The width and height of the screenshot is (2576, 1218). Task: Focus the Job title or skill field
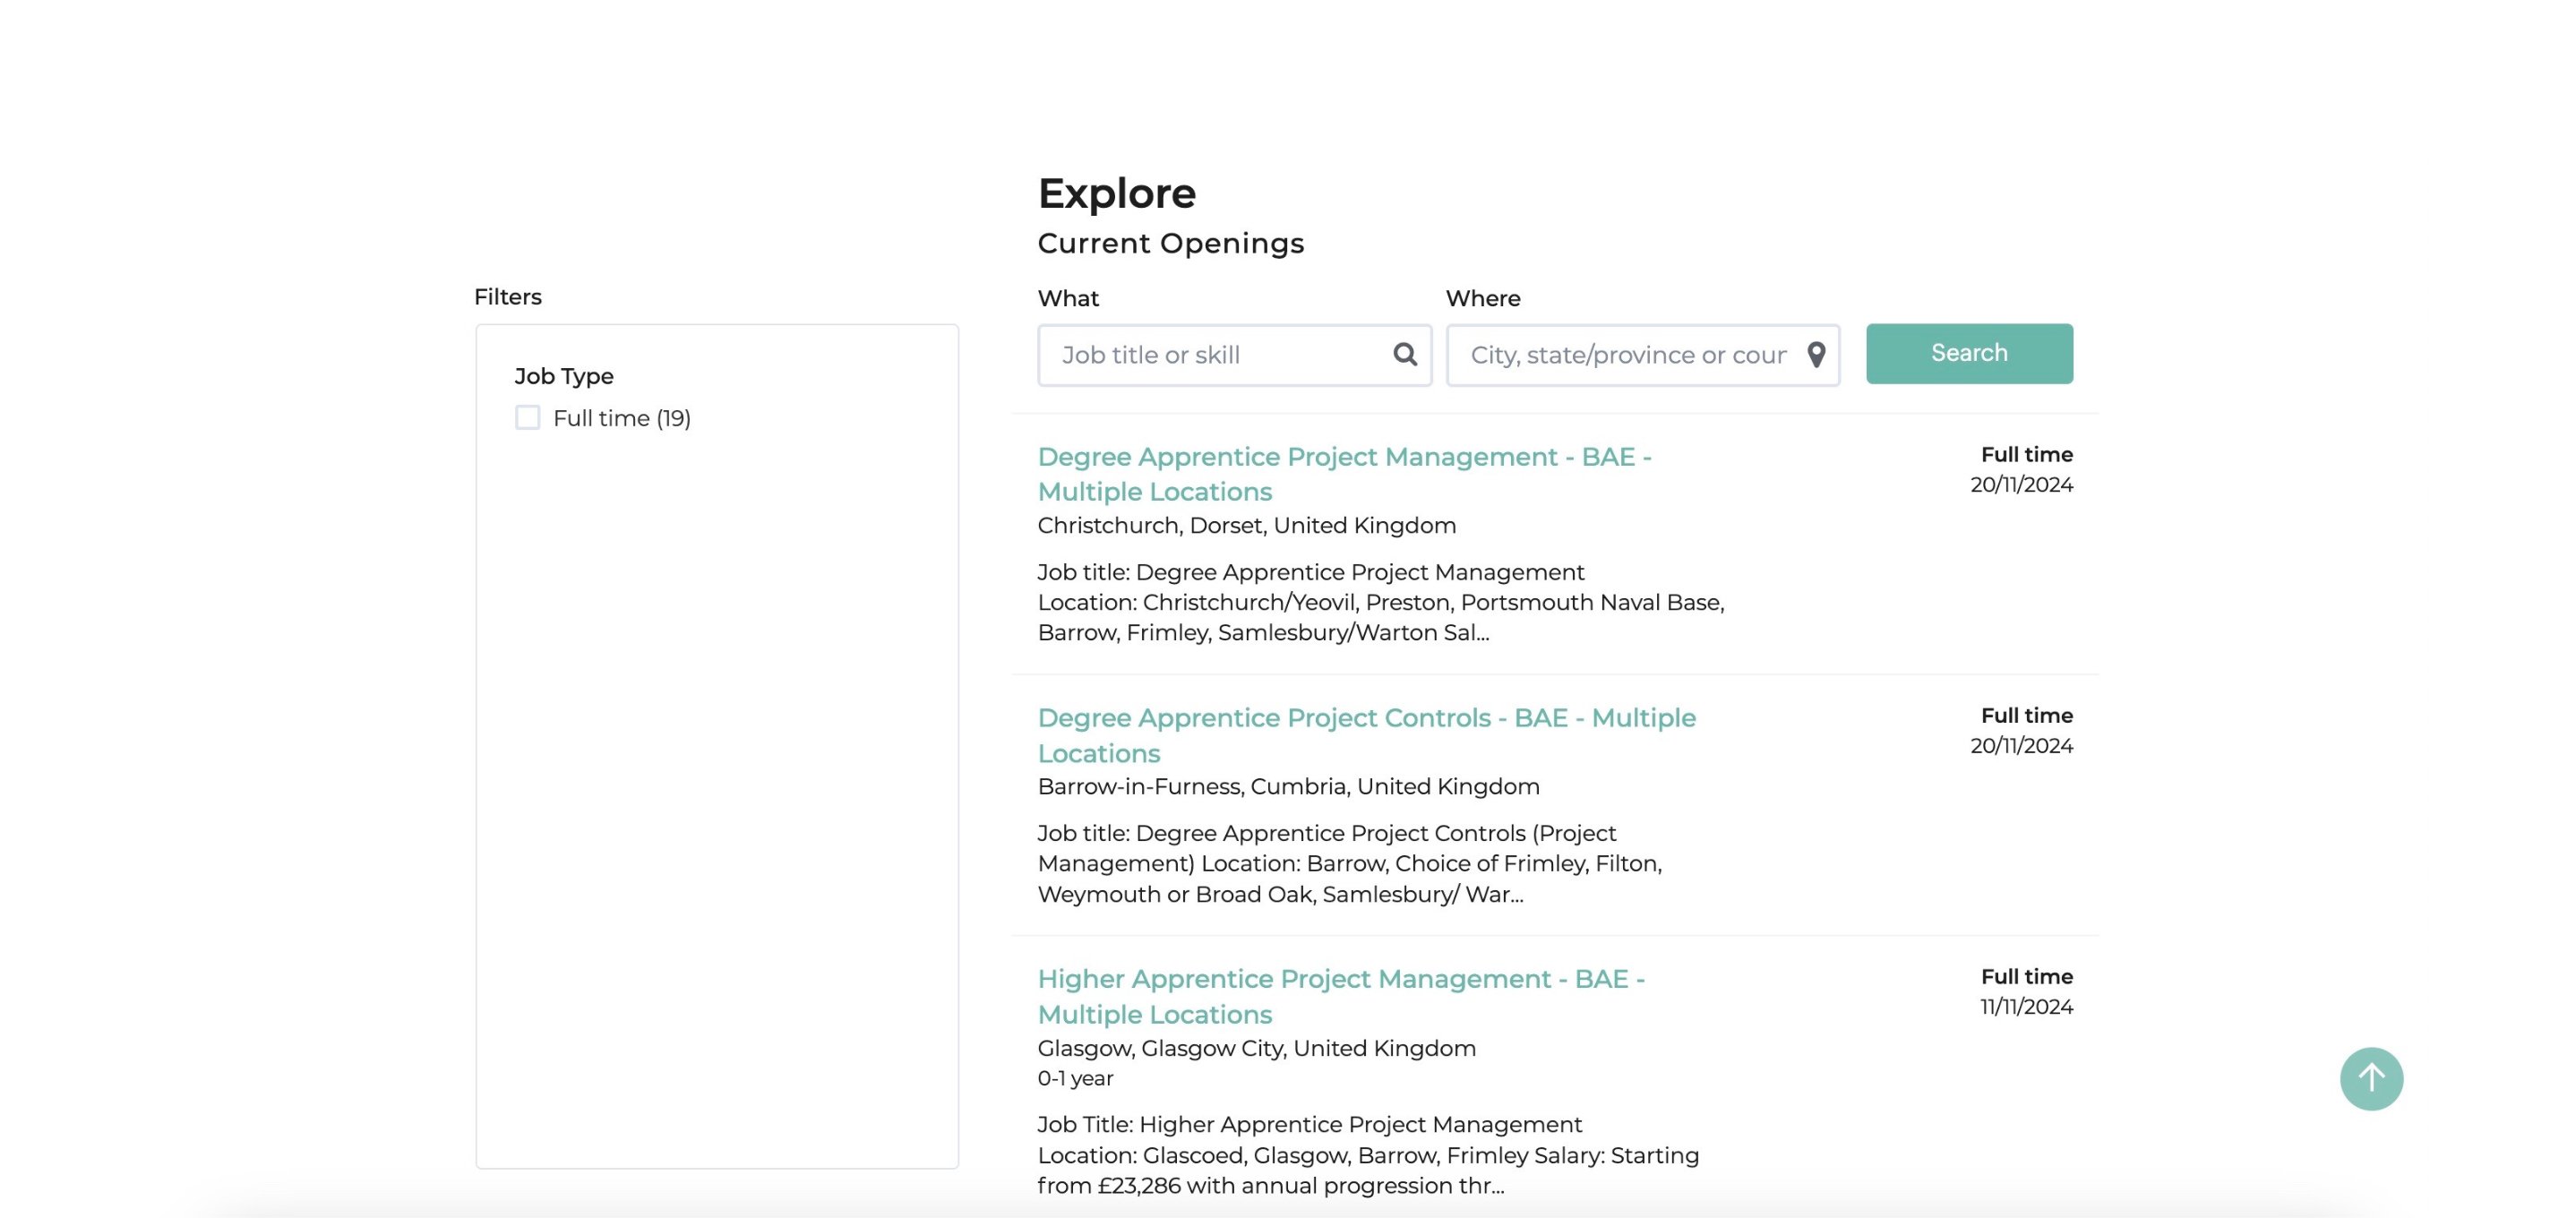point(1215,355)
